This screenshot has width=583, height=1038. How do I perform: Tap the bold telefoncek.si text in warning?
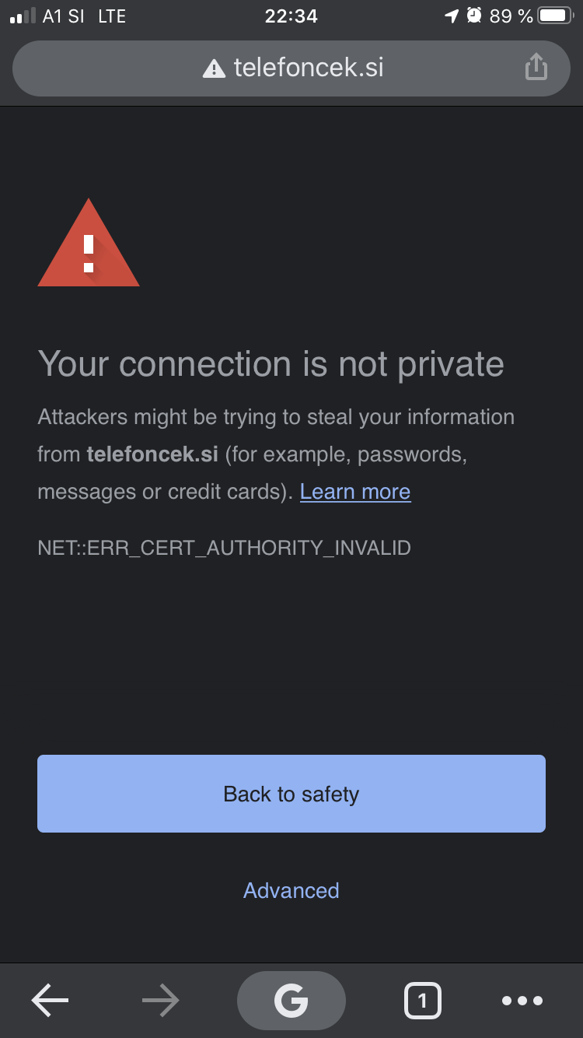coord(152,454)
